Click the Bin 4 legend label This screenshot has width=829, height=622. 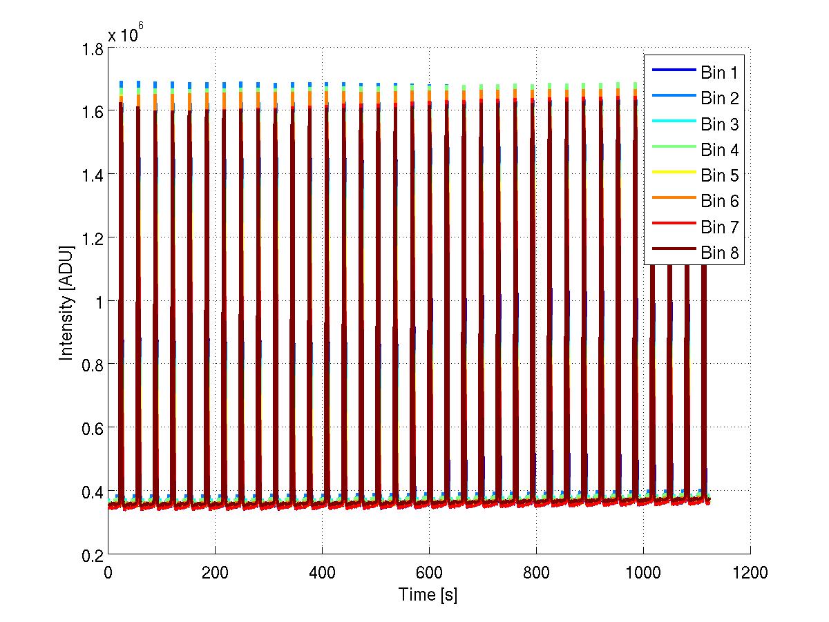click(720, 150)
